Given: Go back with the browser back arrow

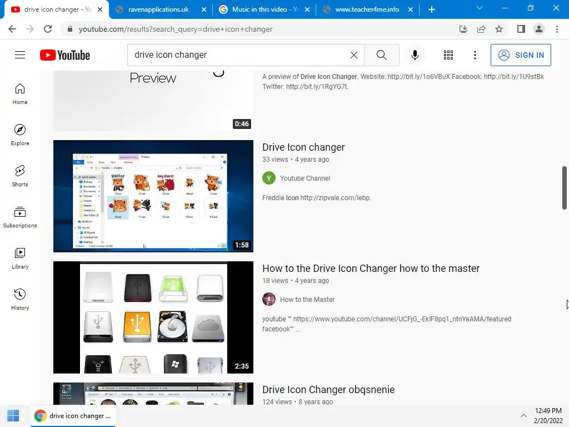Looking at the screenshot, I should [x=12, y=29].
